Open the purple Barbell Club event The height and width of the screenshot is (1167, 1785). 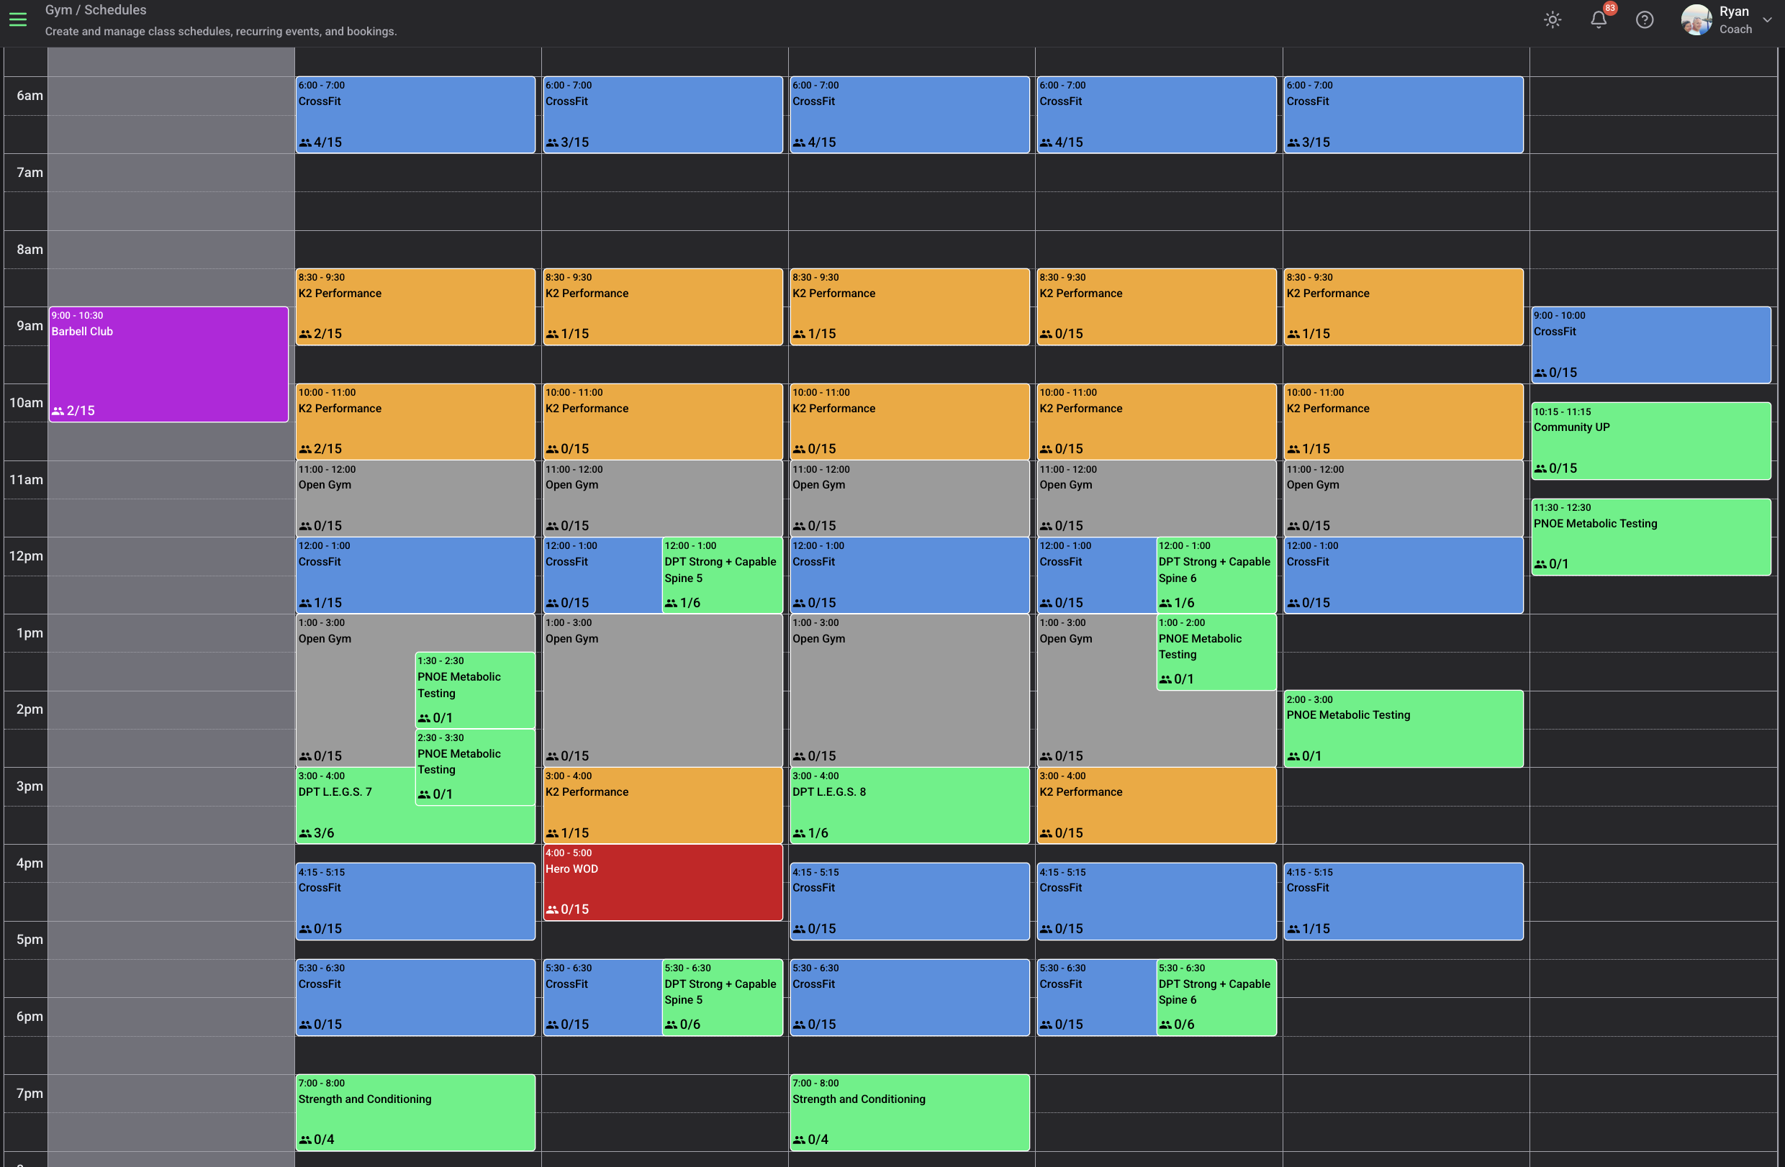point(168,363)
